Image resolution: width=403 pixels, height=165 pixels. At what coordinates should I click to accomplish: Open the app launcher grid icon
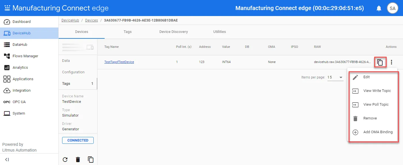[7, 8]
